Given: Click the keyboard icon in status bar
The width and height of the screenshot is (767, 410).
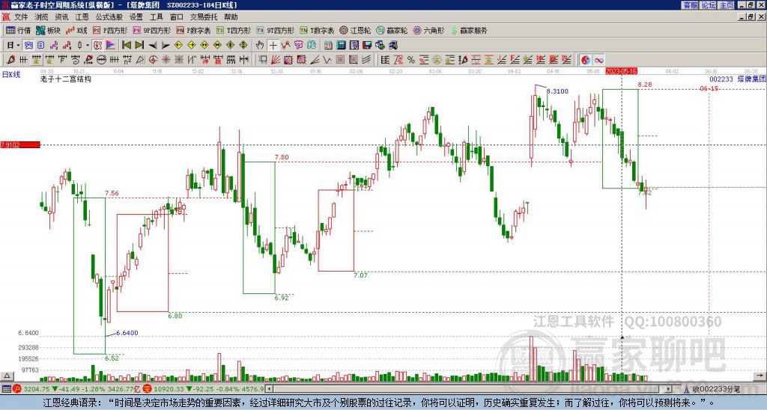Looking at the screenshot, I should (x=6, y=389).
